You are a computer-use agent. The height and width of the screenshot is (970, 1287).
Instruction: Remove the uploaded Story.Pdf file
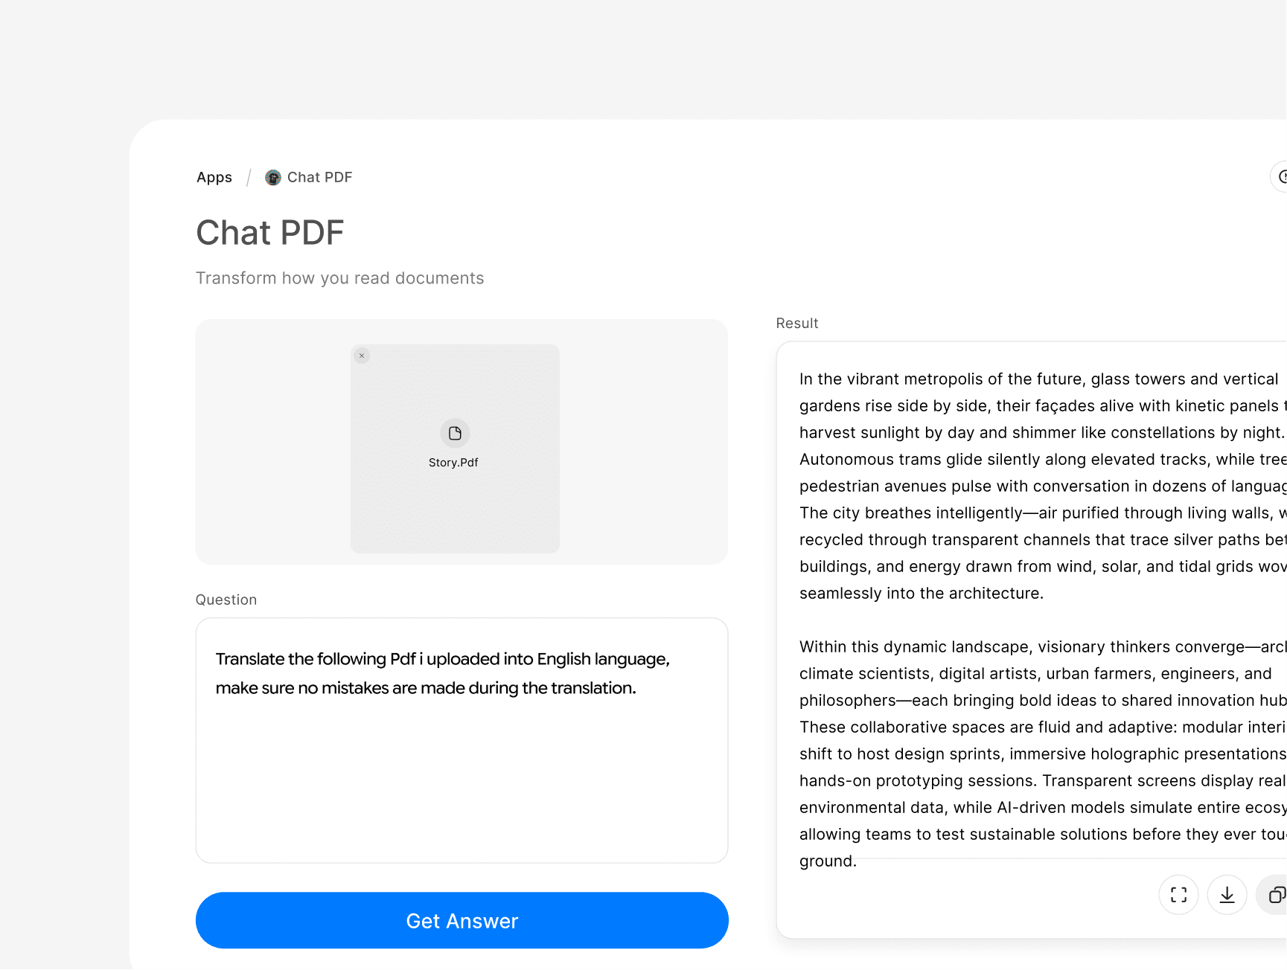(x=362, y=356)
